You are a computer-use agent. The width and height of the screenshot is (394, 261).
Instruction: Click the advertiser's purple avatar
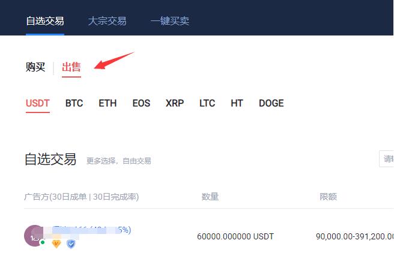(x=34, y=236)
